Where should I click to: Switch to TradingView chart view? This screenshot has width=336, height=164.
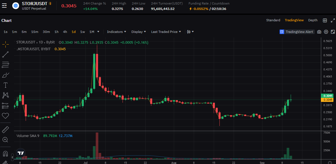294,20
